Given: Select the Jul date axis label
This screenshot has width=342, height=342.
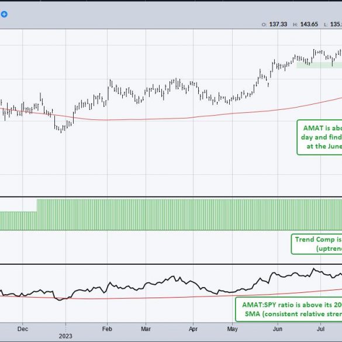Looking at the screenshot, I should (x=320, y=329).
